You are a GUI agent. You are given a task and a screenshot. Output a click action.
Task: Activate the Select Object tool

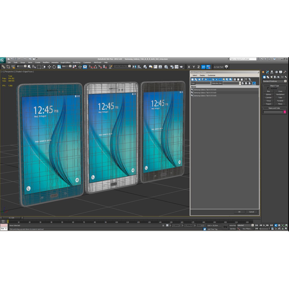29,67
